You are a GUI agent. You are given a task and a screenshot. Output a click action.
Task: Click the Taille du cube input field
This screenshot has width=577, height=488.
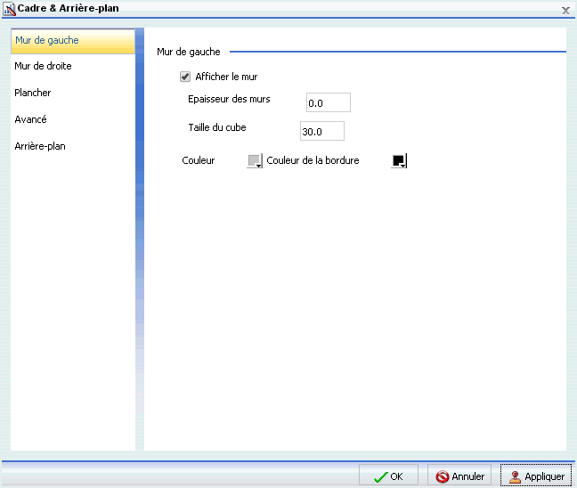[x=322, y=131]
